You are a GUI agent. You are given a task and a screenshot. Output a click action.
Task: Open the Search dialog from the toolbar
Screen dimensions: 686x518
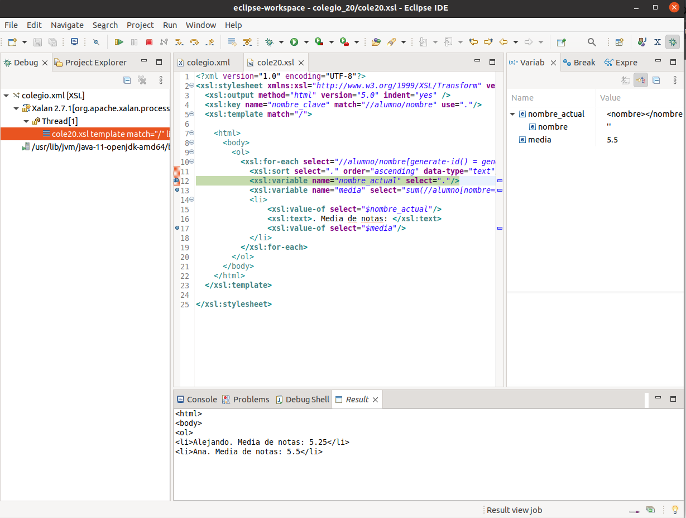click(592, 42)
